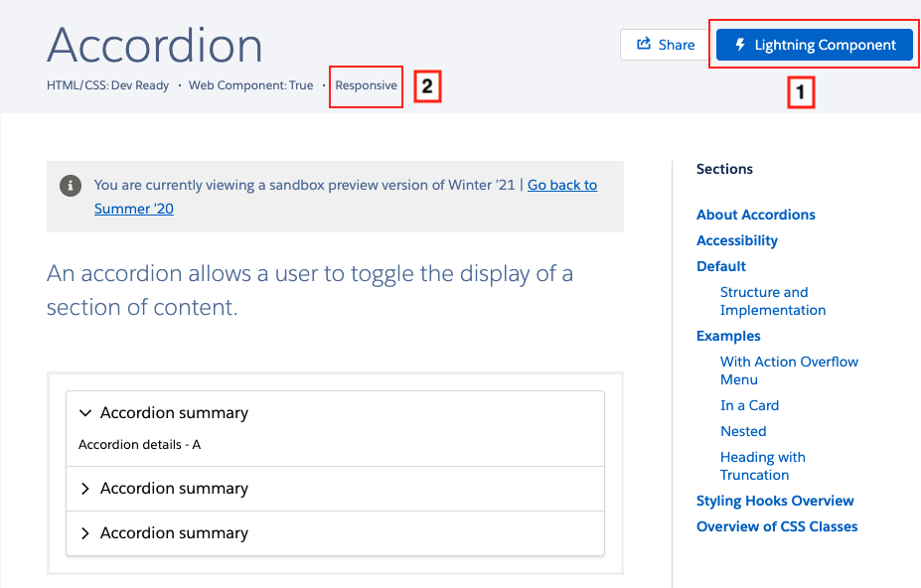This screenshot has width=921, height=588.
Task: Go to Examples section link
Action: tap(728, 336)
